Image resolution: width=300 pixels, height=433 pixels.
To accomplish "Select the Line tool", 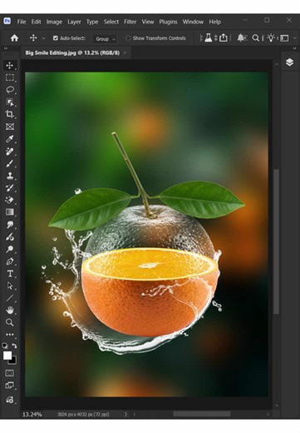I will [10, 298].
